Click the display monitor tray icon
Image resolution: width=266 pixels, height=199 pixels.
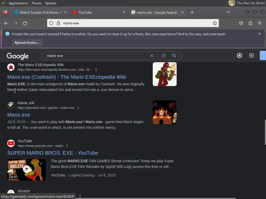tap(231, 3)
